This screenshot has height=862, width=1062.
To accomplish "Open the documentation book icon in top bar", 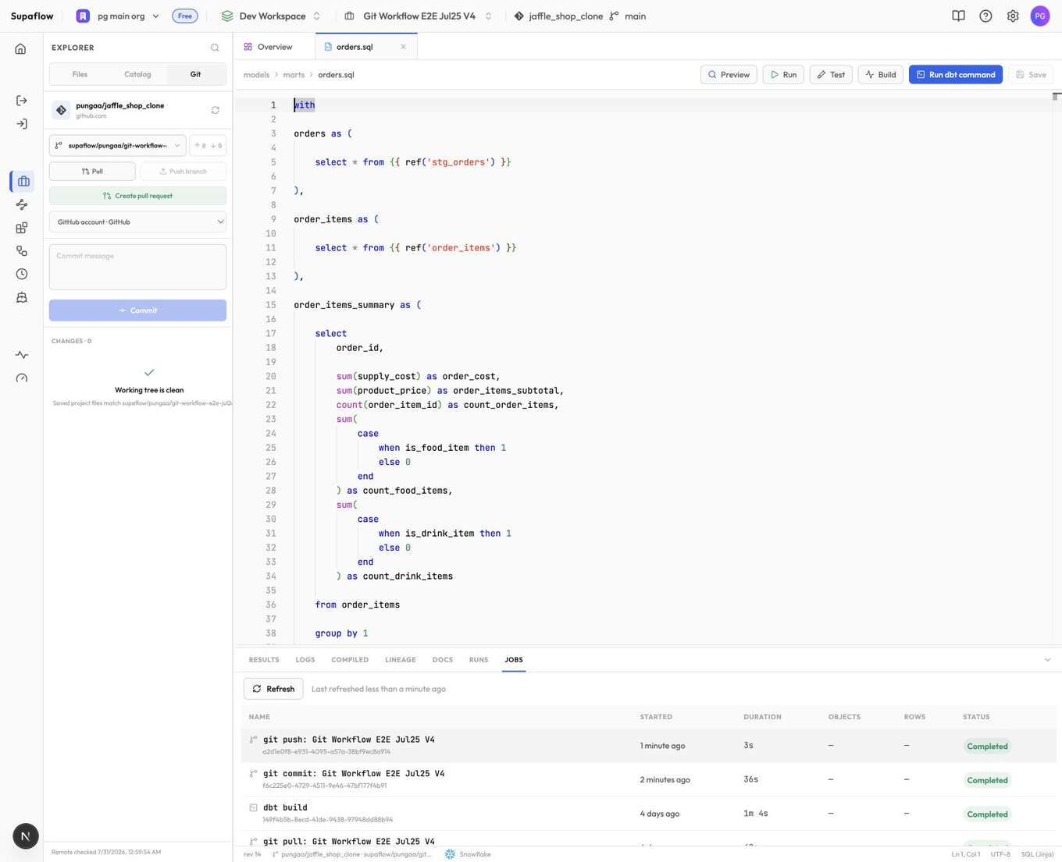I will (959, 16).
